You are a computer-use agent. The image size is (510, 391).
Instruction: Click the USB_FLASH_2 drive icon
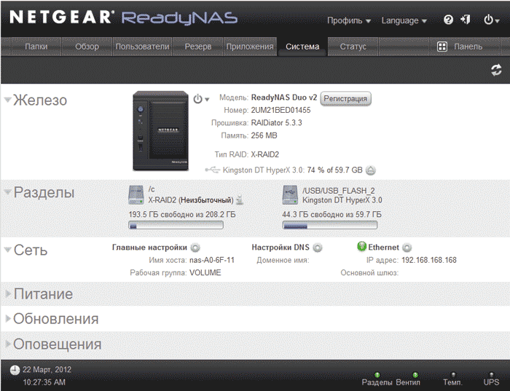coord(290,195)
